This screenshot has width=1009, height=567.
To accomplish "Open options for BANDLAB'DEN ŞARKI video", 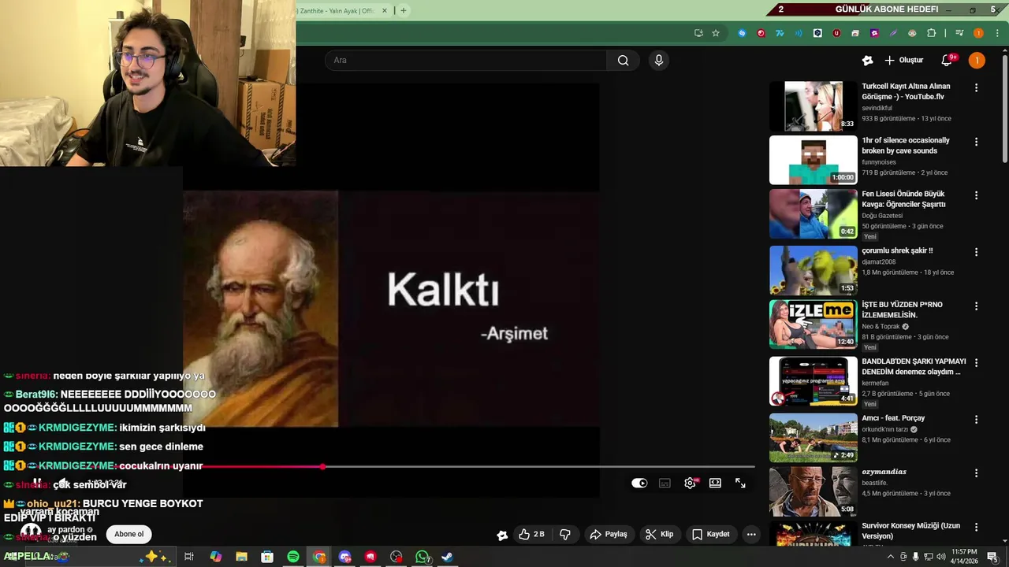I will (x=976, y=363).
